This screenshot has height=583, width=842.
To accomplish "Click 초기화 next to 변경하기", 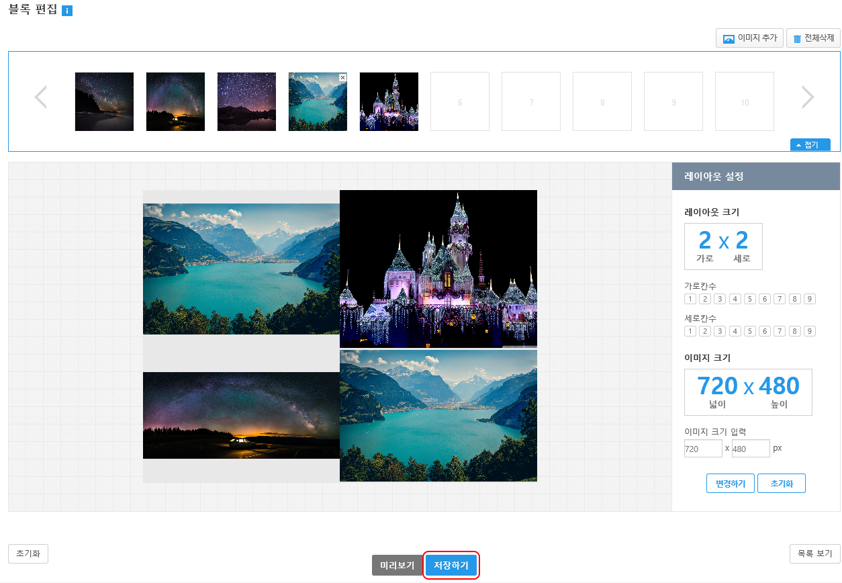I will (782, 484).
